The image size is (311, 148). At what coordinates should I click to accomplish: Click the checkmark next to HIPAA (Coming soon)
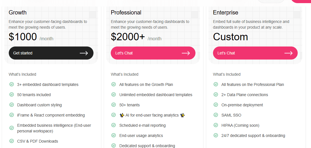(216, 125)
